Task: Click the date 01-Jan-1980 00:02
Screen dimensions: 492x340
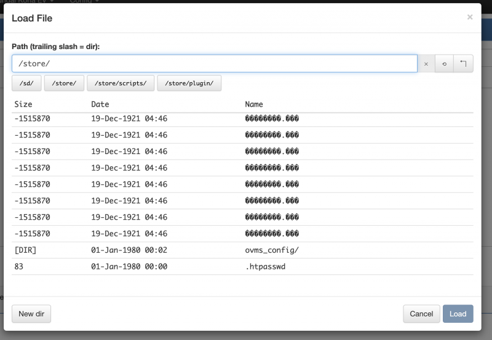Action: point(129,250)
